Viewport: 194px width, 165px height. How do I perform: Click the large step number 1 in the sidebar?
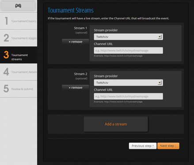click(x=6, y=21)
